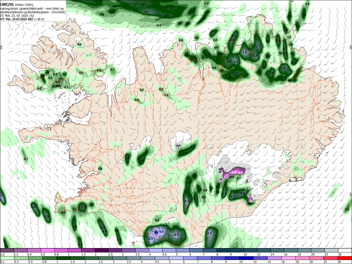Pick the dark teal 8 swatch in snow legend
Image resolution: width=352 pixels, height=264 pixels.
(x=223, y=250)
